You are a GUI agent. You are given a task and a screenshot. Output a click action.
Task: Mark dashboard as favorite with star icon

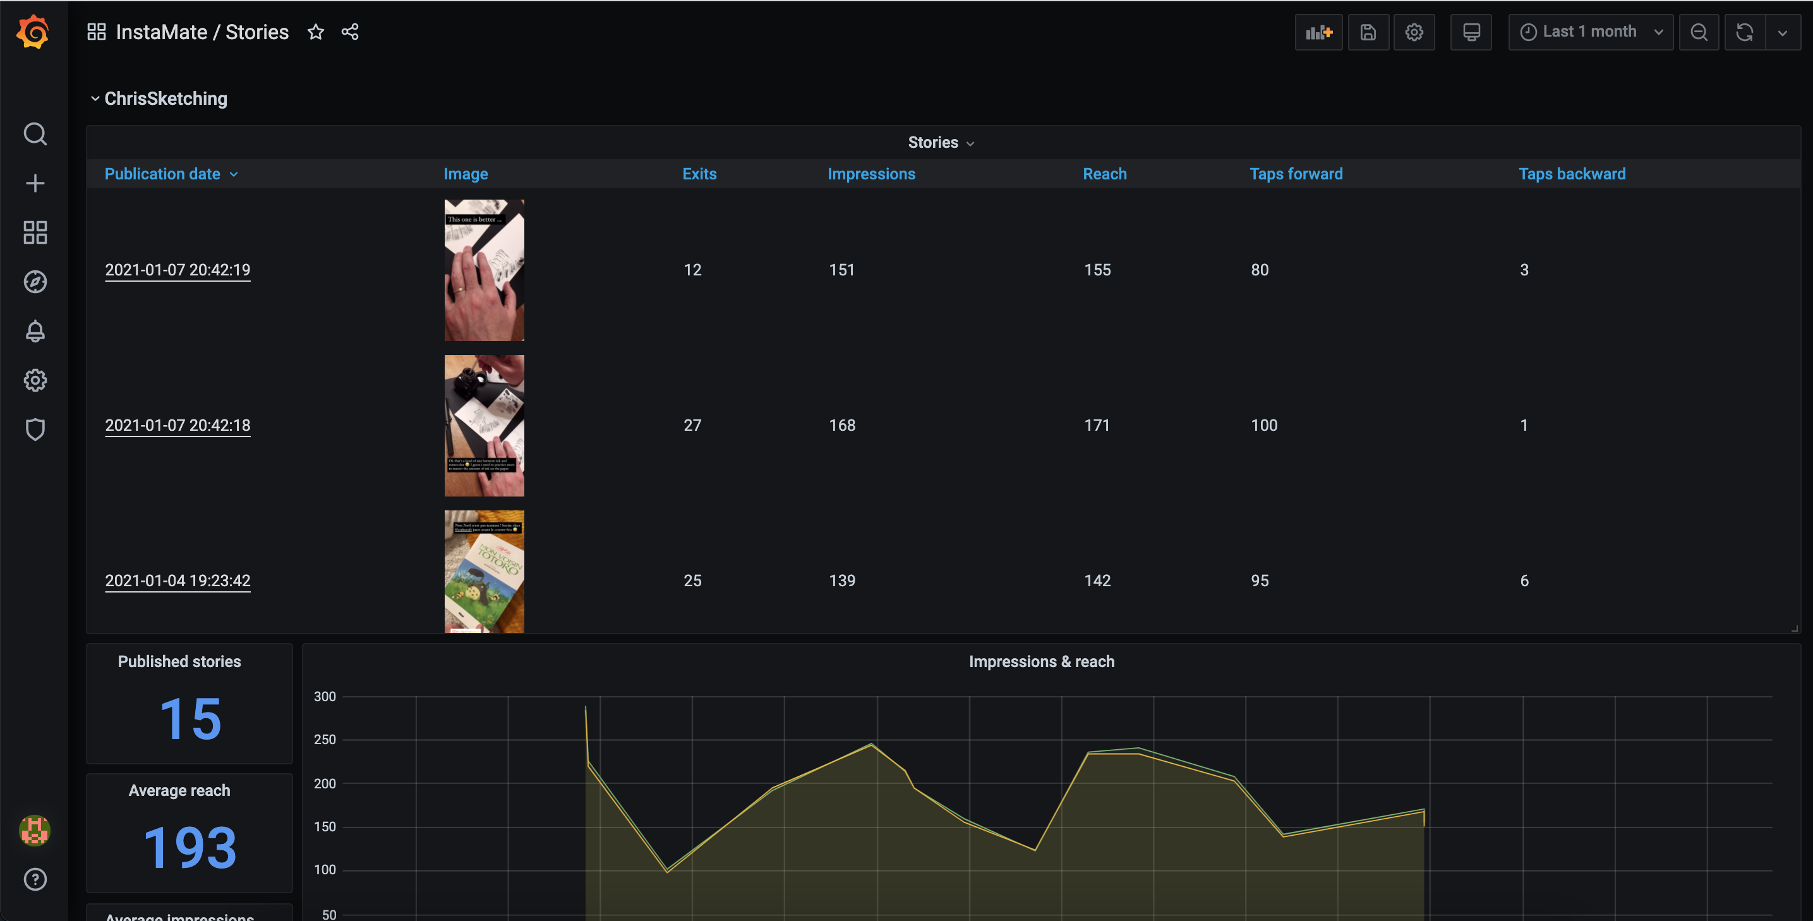(316, 32)
